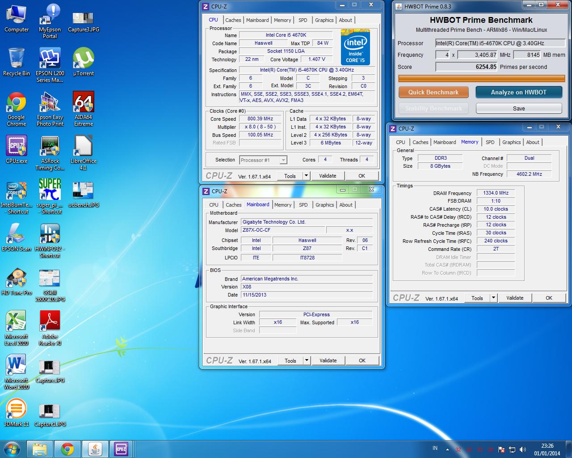The height and width of the screenshot is (458, 572).
Task: Click the volume icon in the system tray
Action: pos(523,449)
